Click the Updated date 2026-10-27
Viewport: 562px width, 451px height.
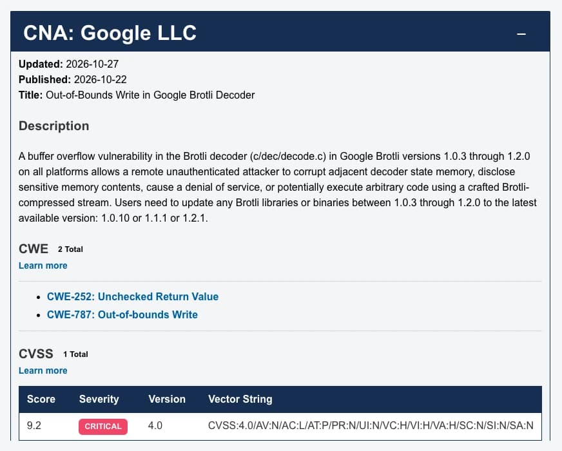[x=92, y=64]
